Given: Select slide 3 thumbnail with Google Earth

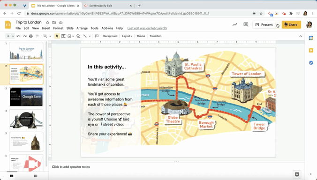Looking at the screenshot, I should tap(26, 97).
